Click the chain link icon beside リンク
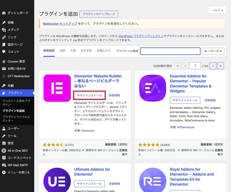 4,37
